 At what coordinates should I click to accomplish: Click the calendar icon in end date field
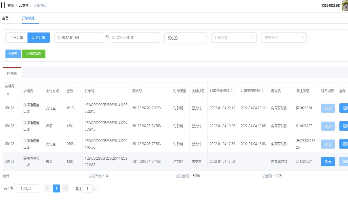(114, 38)
